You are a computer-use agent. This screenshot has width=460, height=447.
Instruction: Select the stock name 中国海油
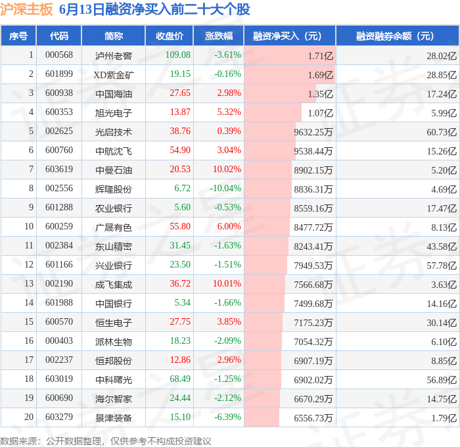click(114, 94)
